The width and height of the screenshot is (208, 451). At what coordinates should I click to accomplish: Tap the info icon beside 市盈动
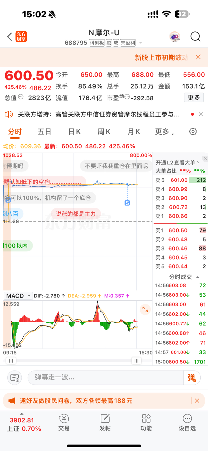[127, 97]
